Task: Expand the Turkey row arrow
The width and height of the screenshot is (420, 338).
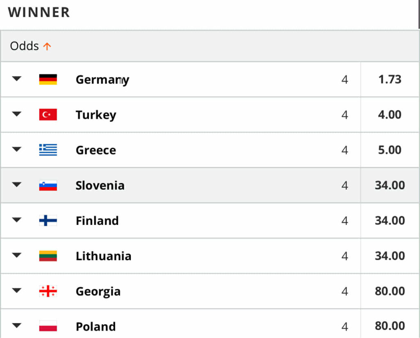Action: coord(16,114)
